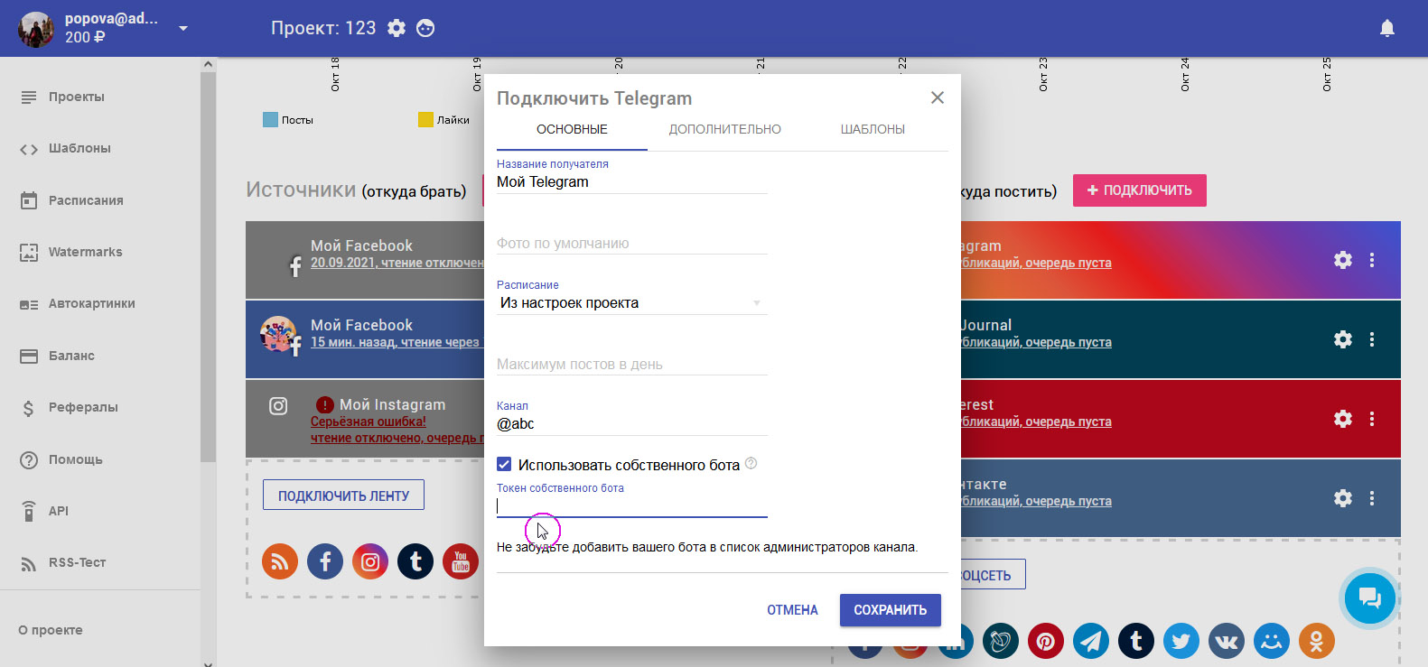Viewport: 1428px width, 667px height.
Task: Click the RSS feed source icon
Action: tap(280, 562)
